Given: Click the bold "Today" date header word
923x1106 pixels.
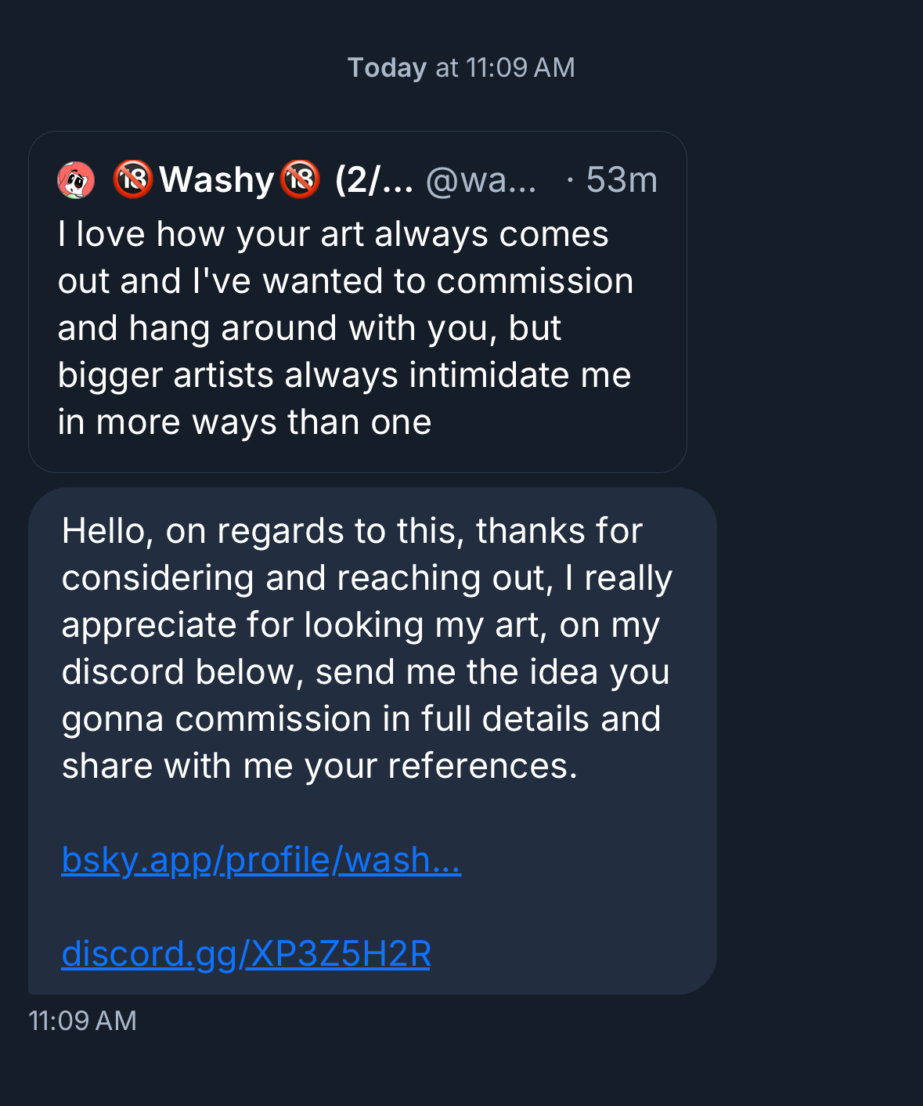Looking at the screenshot, I should click(x=387, y=68).
